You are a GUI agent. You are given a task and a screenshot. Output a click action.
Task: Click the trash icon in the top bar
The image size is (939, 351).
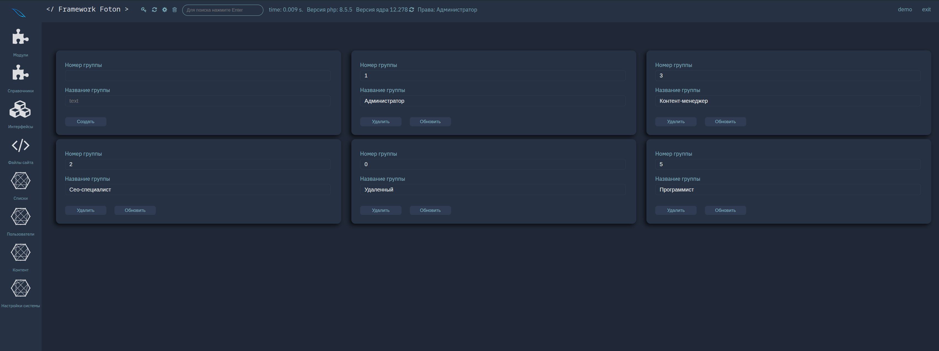[175, 10]
